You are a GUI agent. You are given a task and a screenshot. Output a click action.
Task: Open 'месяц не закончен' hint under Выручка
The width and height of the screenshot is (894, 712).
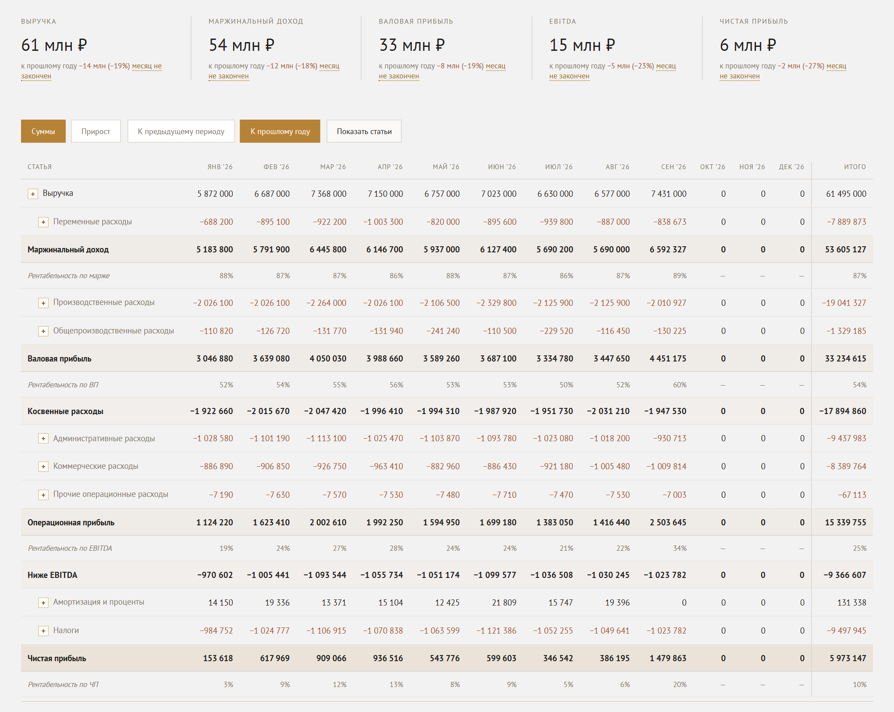pyautogui.click(x=147, y=66)
